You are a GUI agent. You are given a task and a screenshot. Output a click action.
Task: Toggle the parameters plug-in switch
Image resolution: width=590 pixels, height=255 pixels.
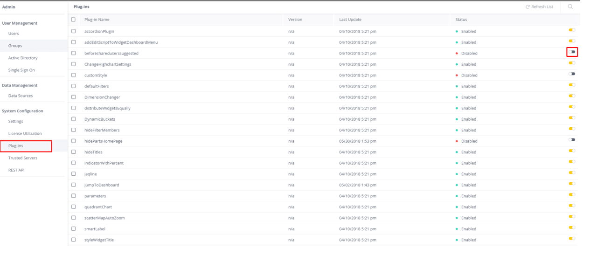[x=572, y=194]
